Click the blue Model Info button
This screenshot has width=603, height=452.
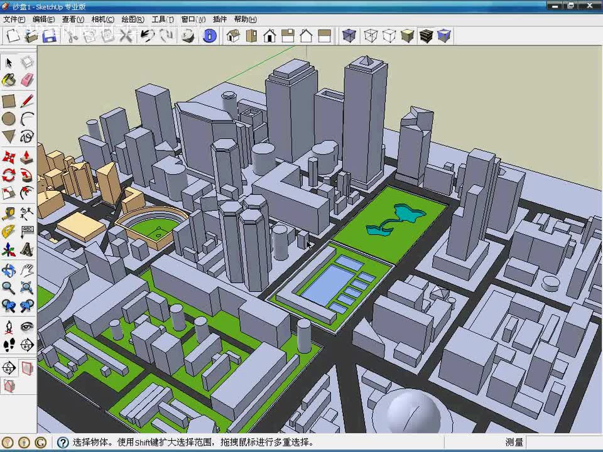click(210, 36)
